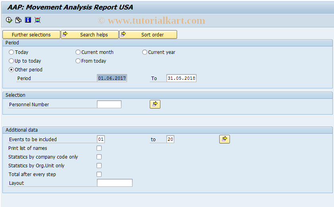Select the Other period radio button
The height and width of the screenshot is (207, 334).
tap(11, 69)
